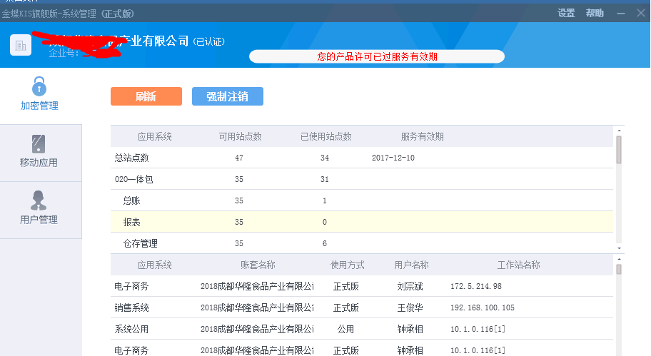Click available count 47 cell
This screenshot has height=356, width=651.
(238, 158)
